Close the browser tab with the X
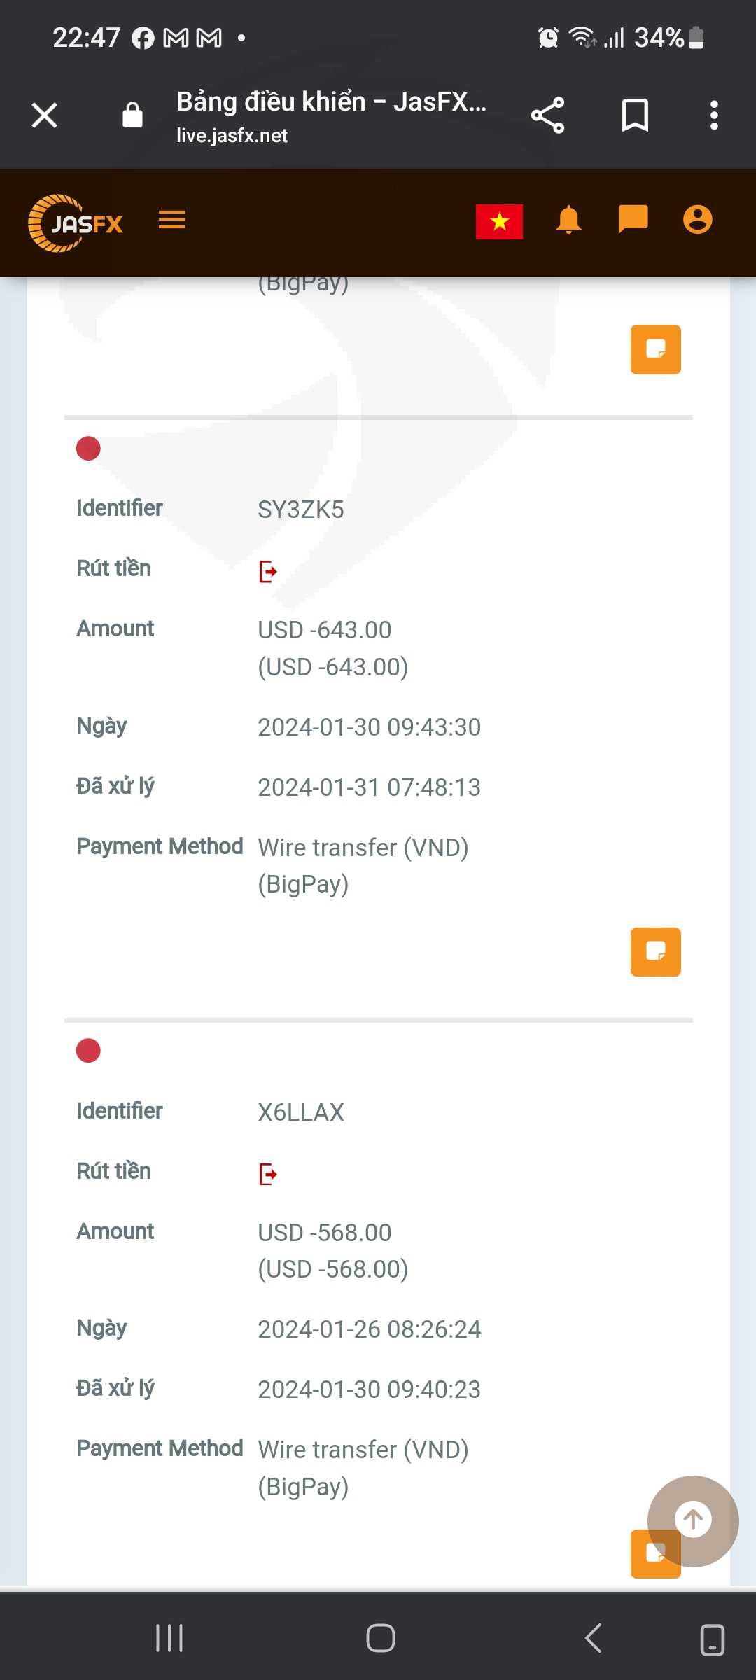Image resolution: width=756 pixels, height=1680 pixels. [44, 115]
